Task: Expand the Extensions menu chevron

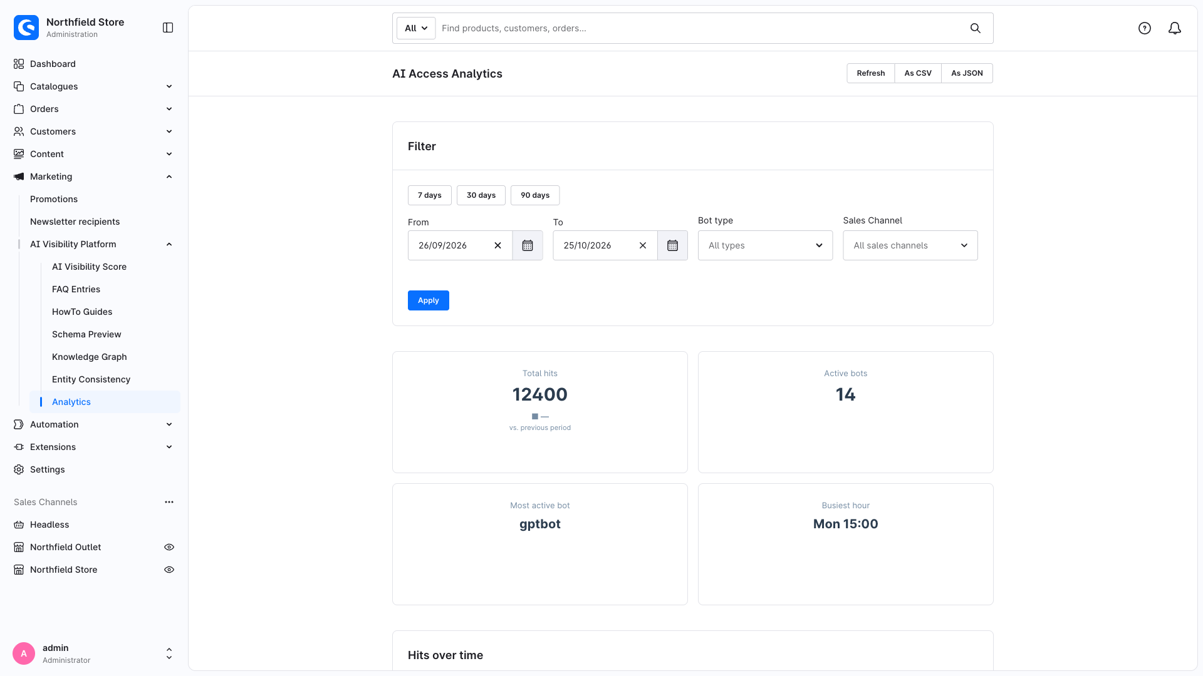Action: point(169,447)
